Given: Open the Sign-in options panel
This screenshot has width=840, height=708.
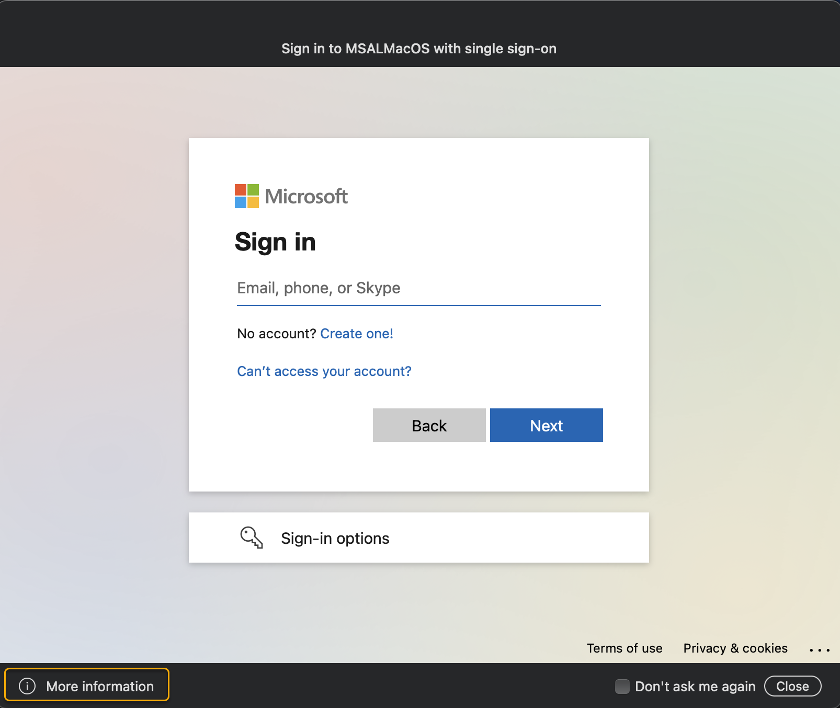Looking at the screenshot, I should (335, 538).
